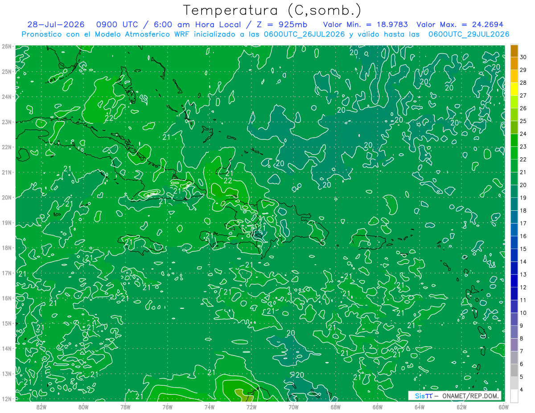
Task: Click the dark orange top swatch of color scale
Action: pos(514,51)
